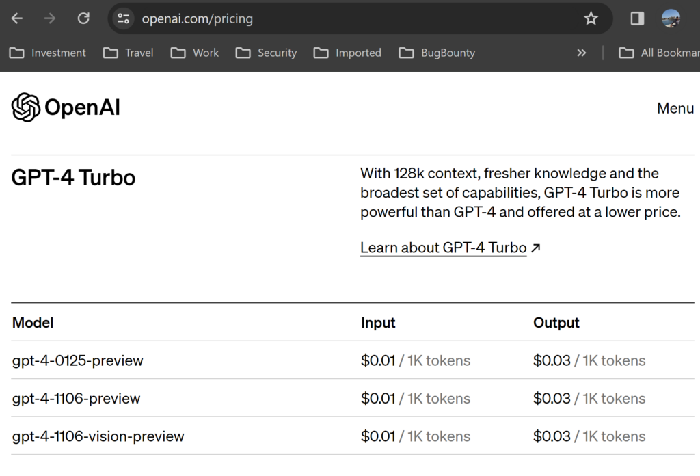Open the browser side panel icon
Image resolution: width=700 pixels, height=476 pixels.
click(637, 18)
